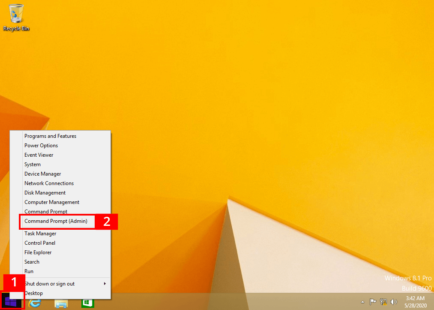Click the Windows Start button

[x=12, y=301]
